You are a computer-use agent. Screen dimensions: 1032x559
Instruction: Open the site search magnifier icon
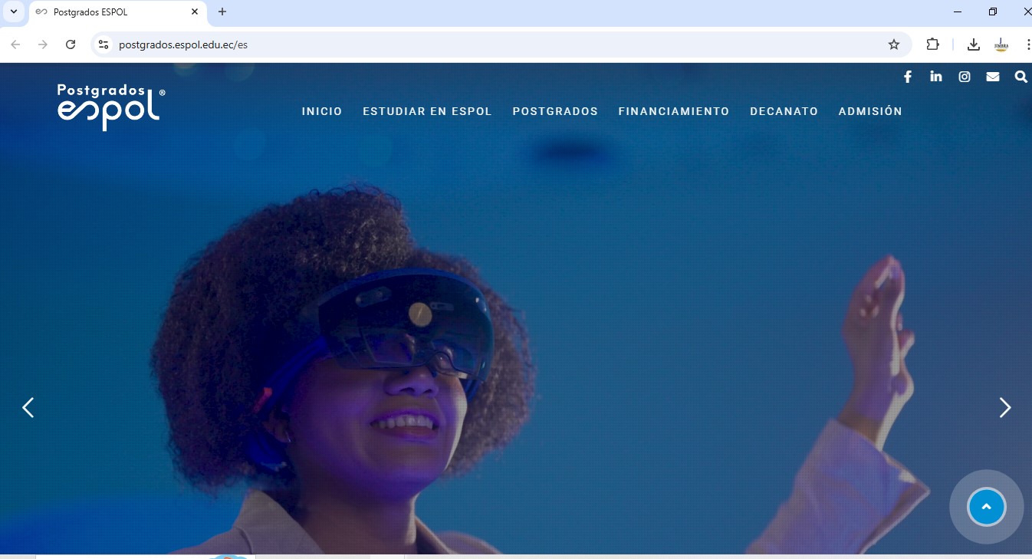click(x=1021, y=76)
